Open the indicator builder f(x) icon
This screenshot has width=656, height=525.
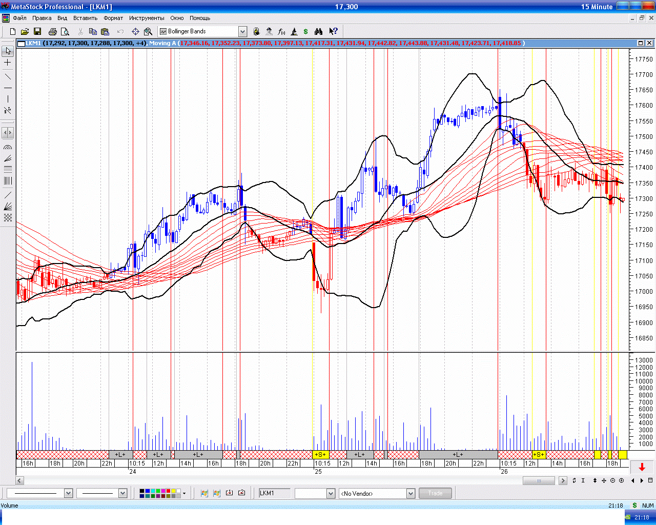tap(281, 32)
